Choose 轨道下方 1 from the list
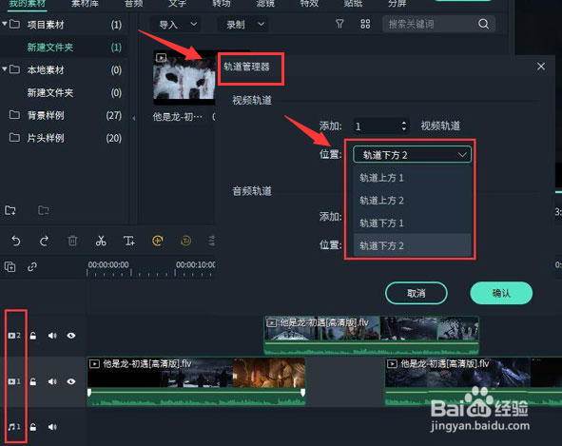562x446 pixels. click(412, 223)
